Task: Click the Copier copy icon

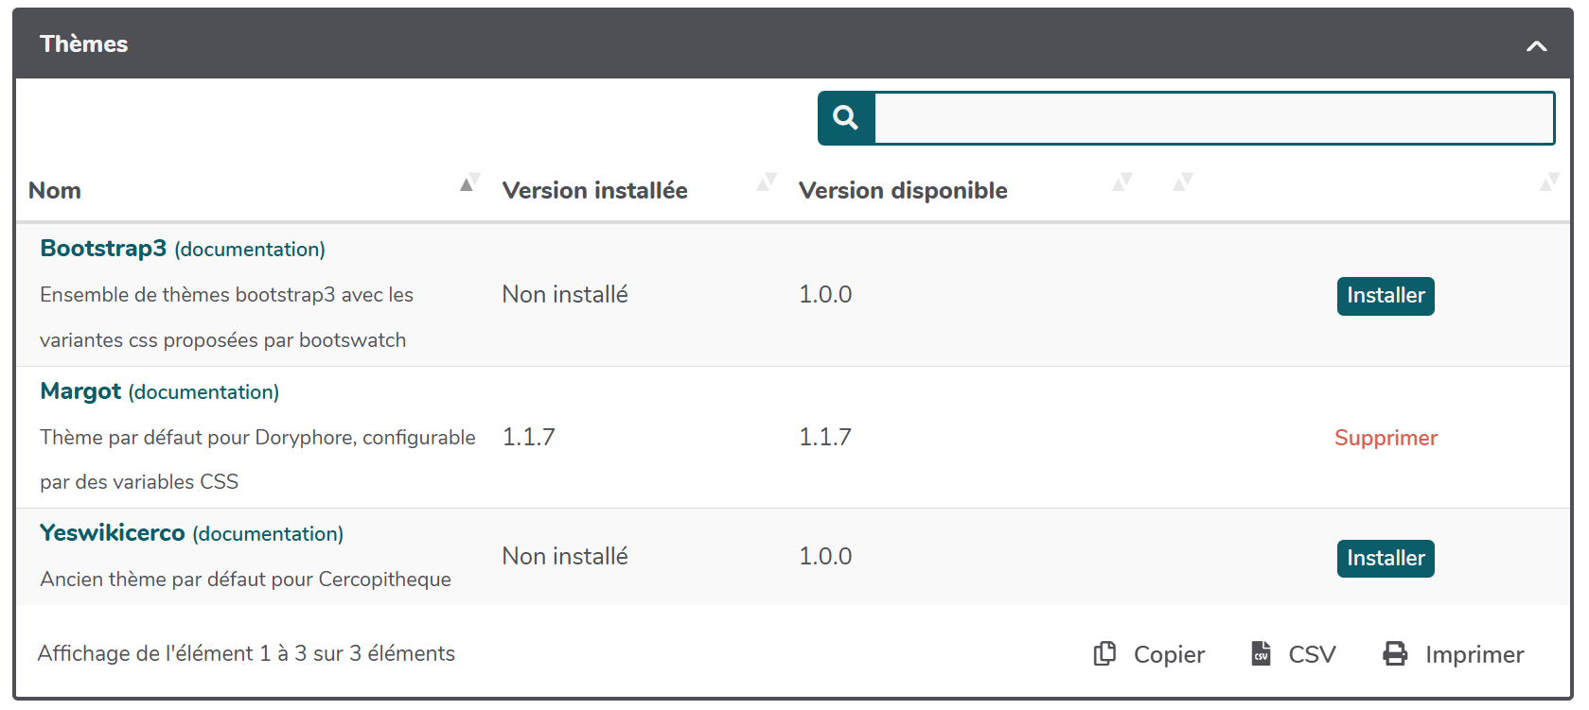Action: click(1104, 653)
